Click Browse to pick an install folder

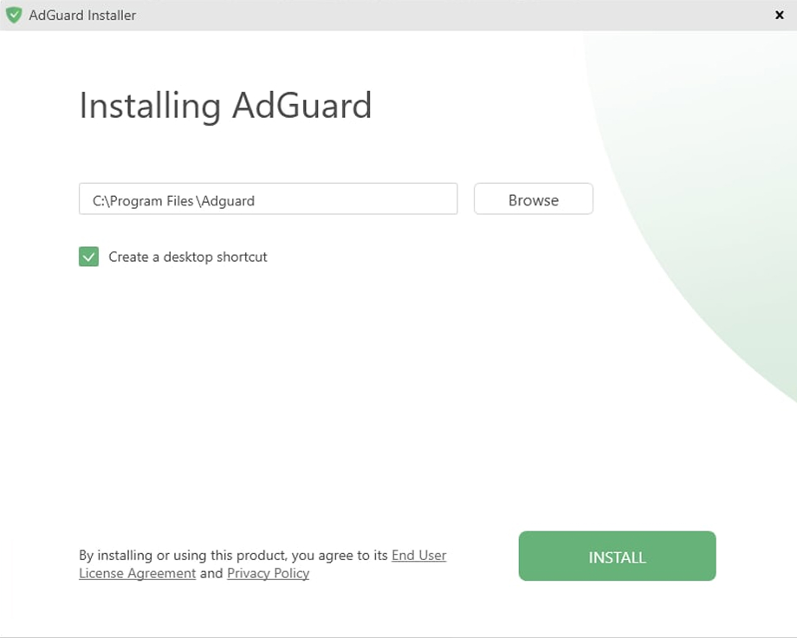click(x=533, y=199)
